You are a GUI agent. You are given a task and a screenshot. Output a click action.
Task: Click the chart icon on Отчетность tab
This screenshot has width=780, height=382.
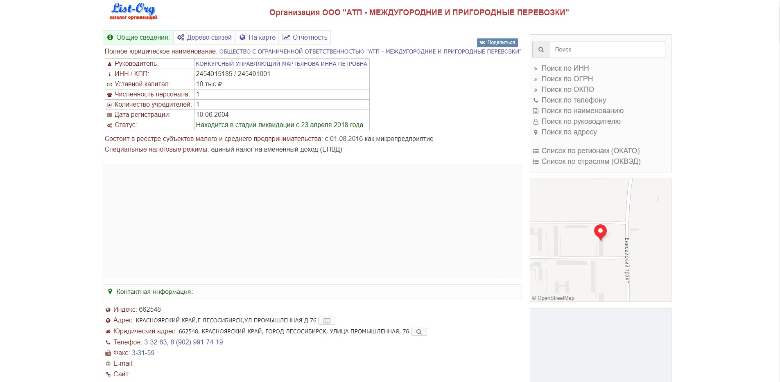[x=286, y=38]
